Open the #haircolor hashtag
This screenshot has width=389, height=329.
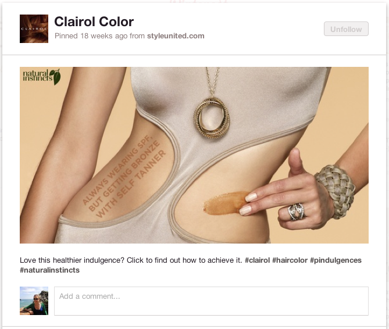(290, 260)
